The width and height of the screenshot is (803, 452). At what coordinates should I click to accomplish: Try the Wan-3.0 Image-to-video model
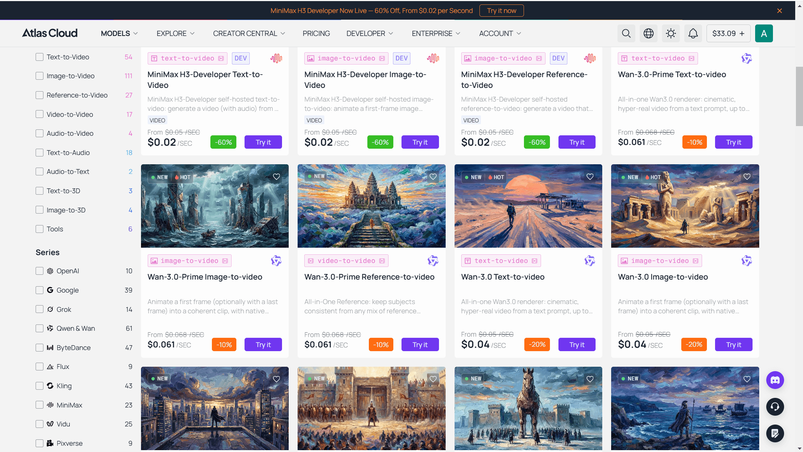click(734, 344)
